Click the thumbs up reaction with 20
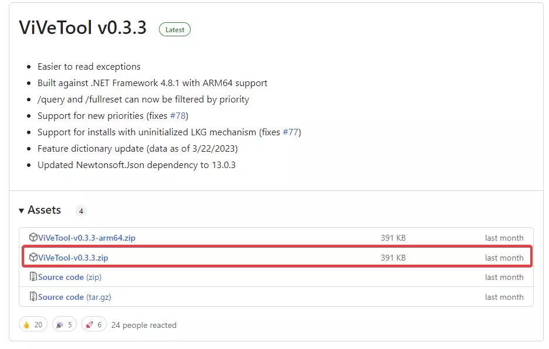The image size is (549, 349). 33,324
